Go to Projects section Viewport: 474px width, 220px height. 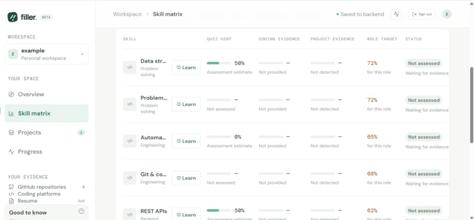(x=46, y=133)
